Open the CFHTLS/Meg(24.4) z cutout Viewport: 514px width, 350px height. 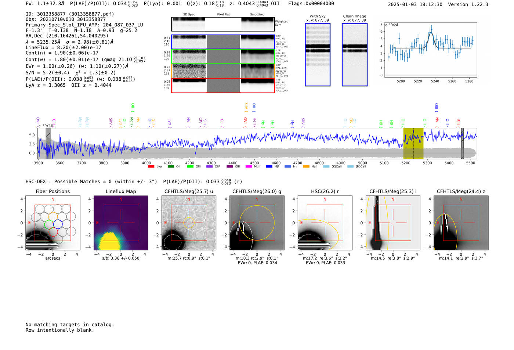pos(461,223)
